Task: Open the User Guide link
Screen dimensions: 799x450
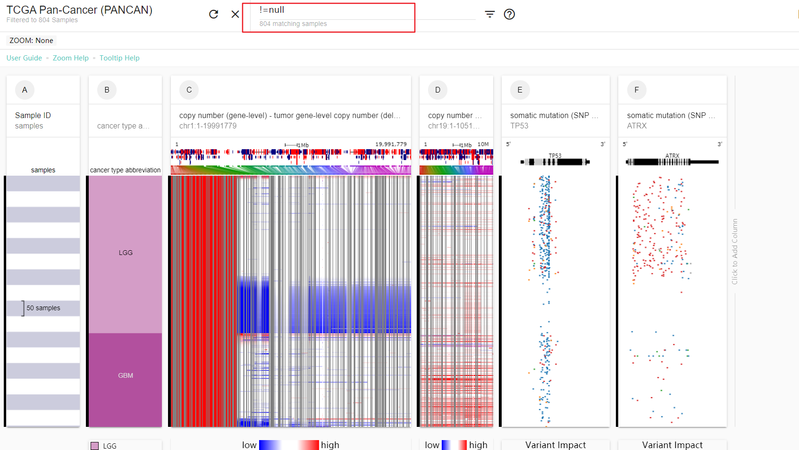Action: [24, 58]
